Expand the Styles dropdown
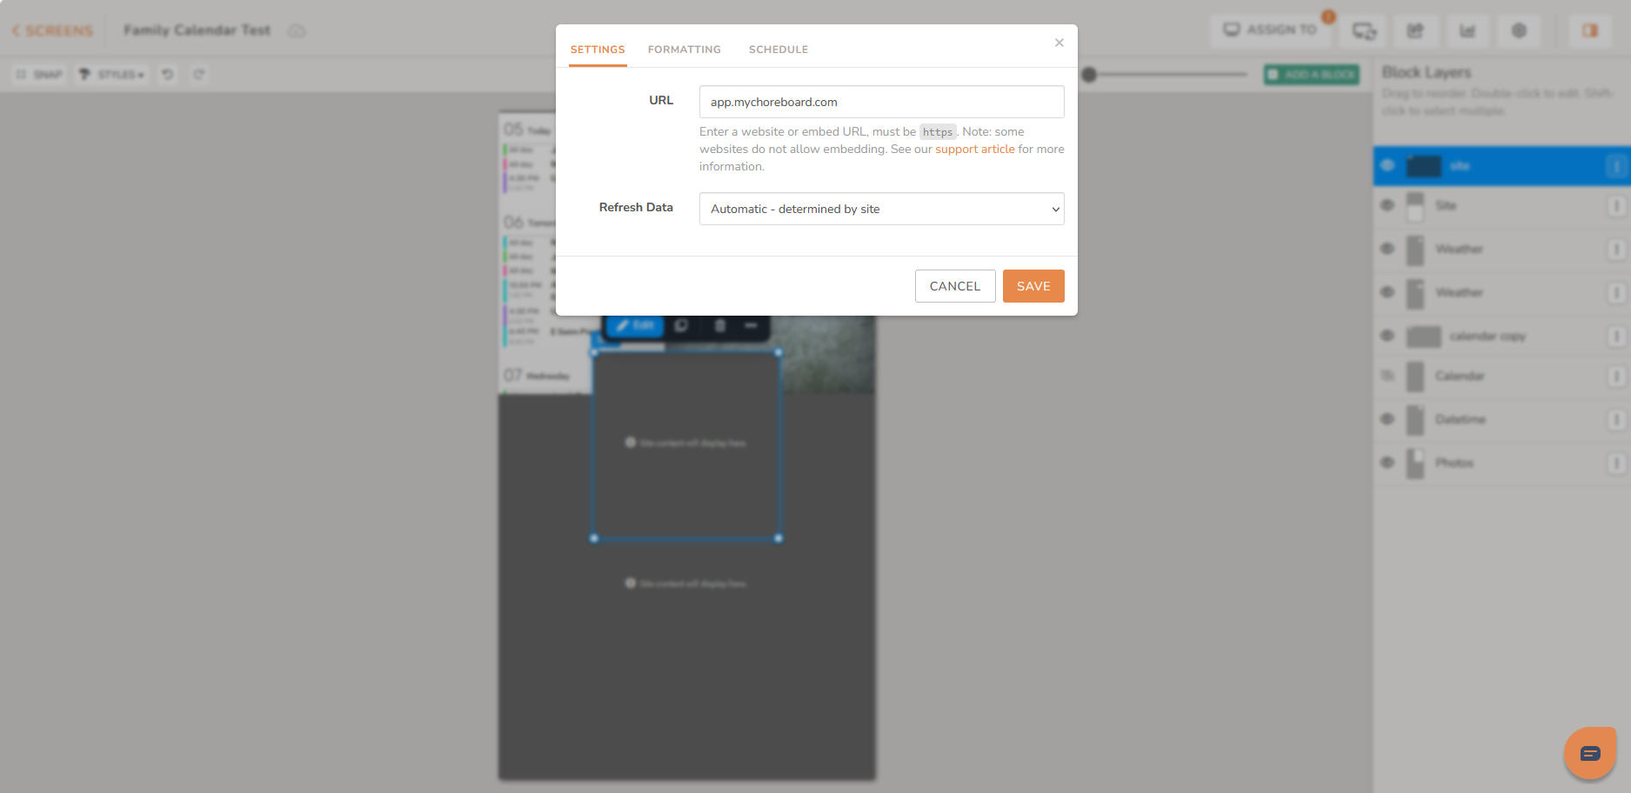The height and width of the screenshot is (793, 1631). [112, 75]
